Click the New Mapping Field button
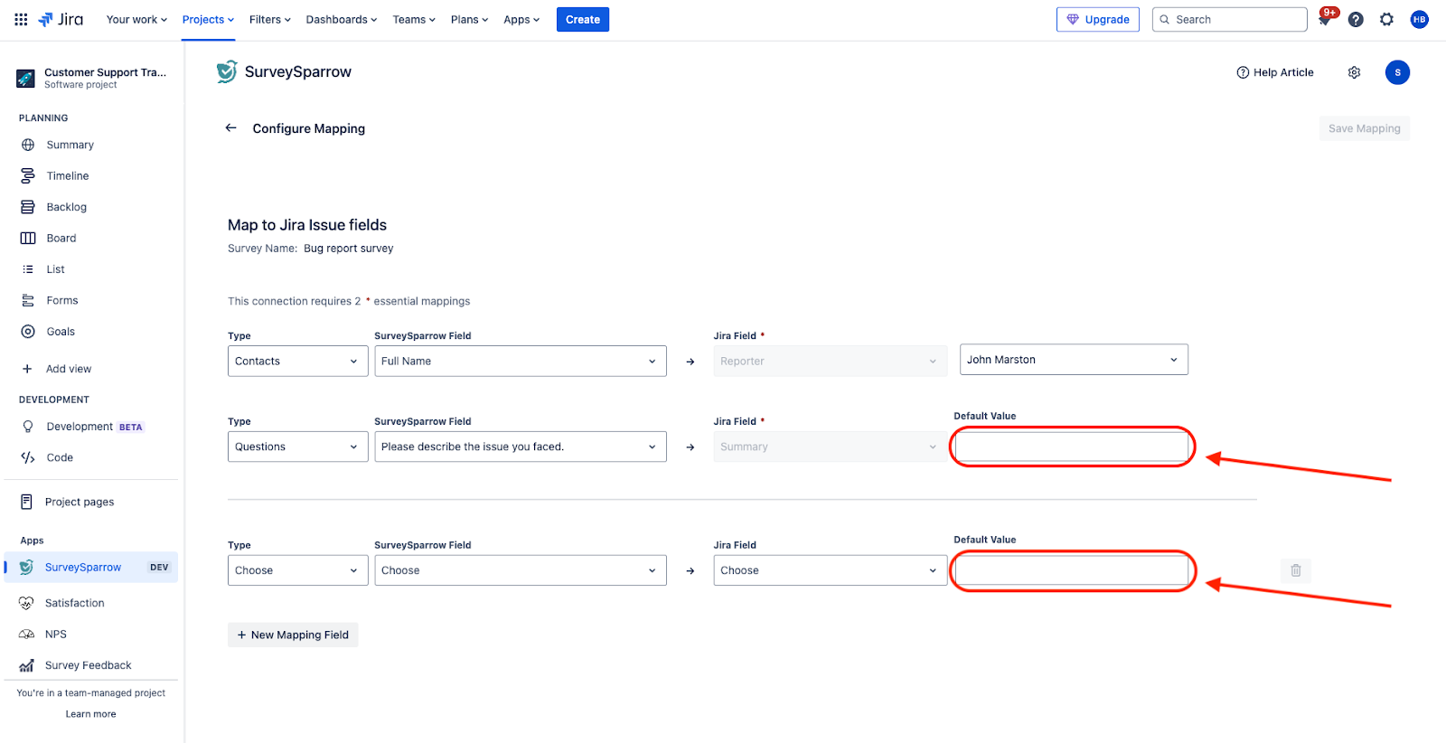1446x743 pixels. coord(293,635)
